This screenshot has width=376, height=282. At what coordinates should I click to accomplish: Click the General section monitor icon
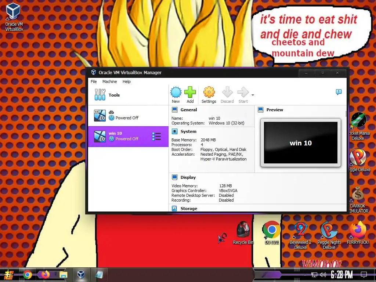[174, 110]
